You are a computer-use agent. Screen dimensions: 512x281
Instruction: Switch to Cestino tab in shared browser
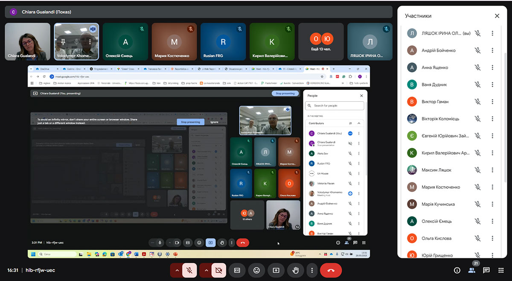pos(74,68)
